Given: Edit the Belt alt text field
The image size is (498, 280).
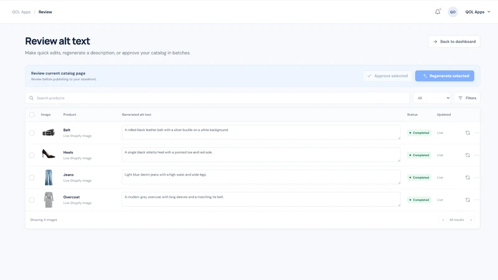Looking at the screenshot, I should pyautogui.click(x=261, y=133).
